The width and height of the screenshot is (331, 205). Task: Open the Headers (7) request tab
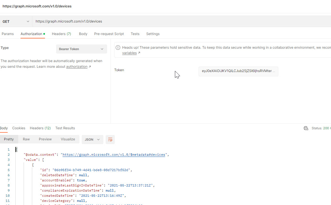click(x=61, y=34)
